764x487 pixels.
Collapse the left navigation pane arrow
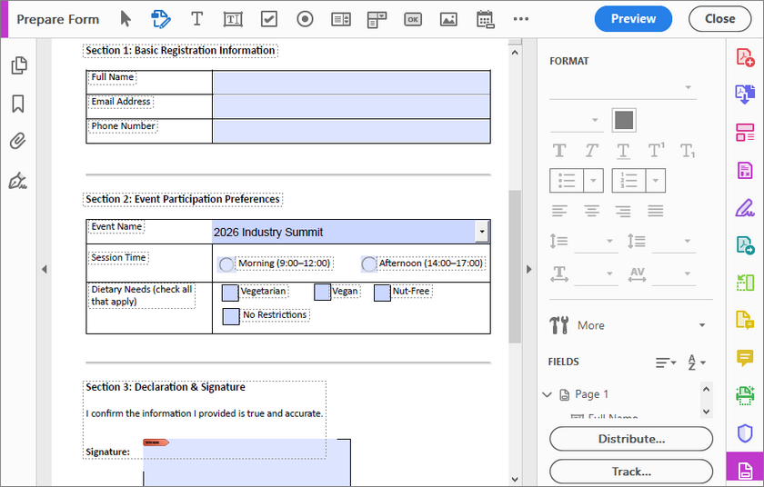(45, 269)
